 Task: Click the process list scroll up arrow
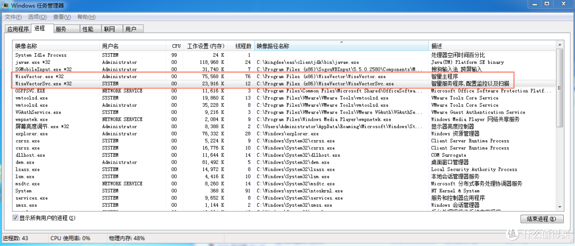[x=559, y=45]
